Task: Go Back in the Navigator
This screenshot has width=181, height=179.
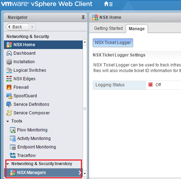Action: click(x=17, y=27)
